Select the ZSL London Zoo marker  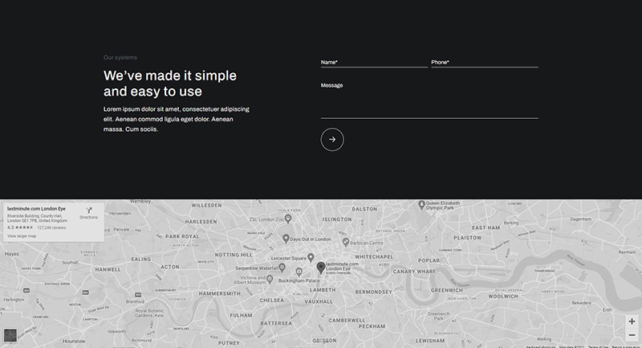288,219
